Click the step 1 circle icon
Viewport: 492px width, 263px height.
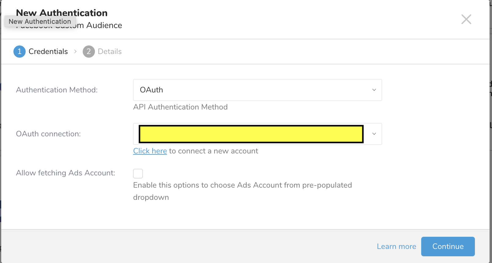pos(19,52)
